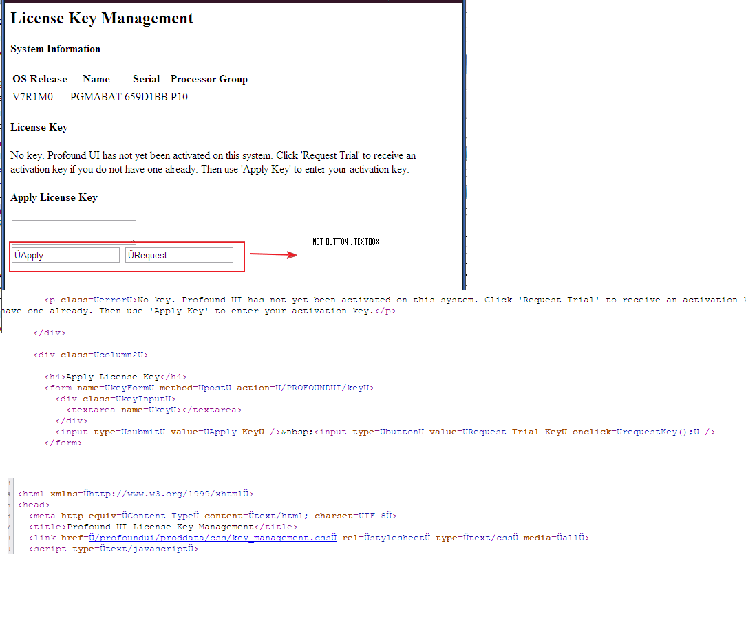The width and height of the screenshot is (746, 640).
Task: Click the "License Key" heading
Action: [39, 127]
